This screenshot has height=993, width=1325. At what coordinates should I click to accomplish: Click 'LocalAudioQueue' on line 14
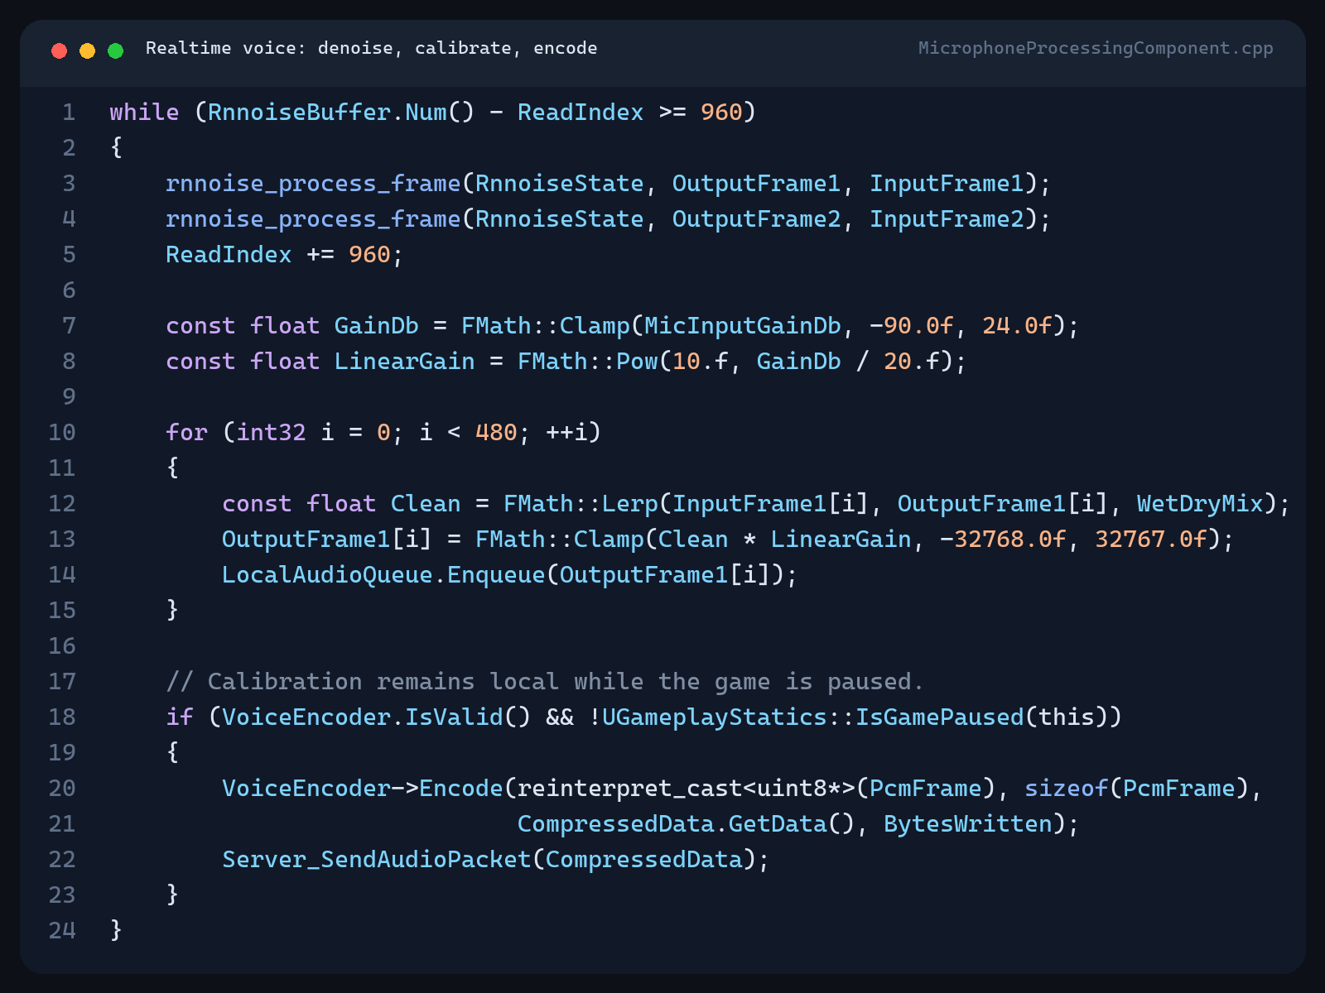point(327,574)
